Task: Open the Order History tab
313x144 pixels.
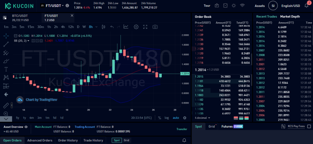Action: [68, 140]
